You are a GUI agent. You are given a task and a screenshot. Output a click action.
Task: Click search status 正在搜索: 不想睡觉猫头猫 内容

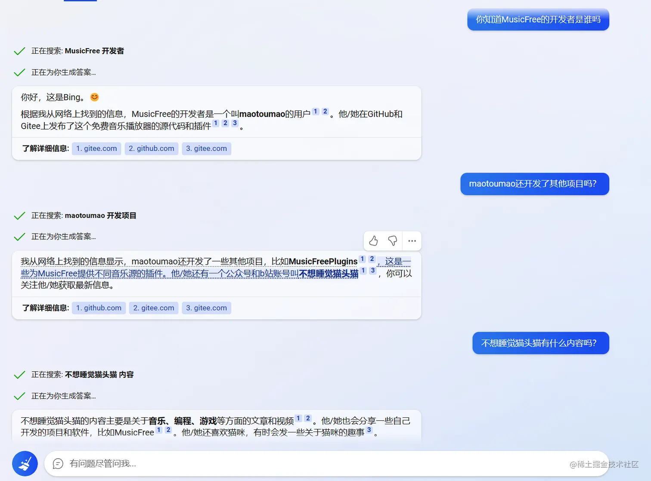point(82,375)
